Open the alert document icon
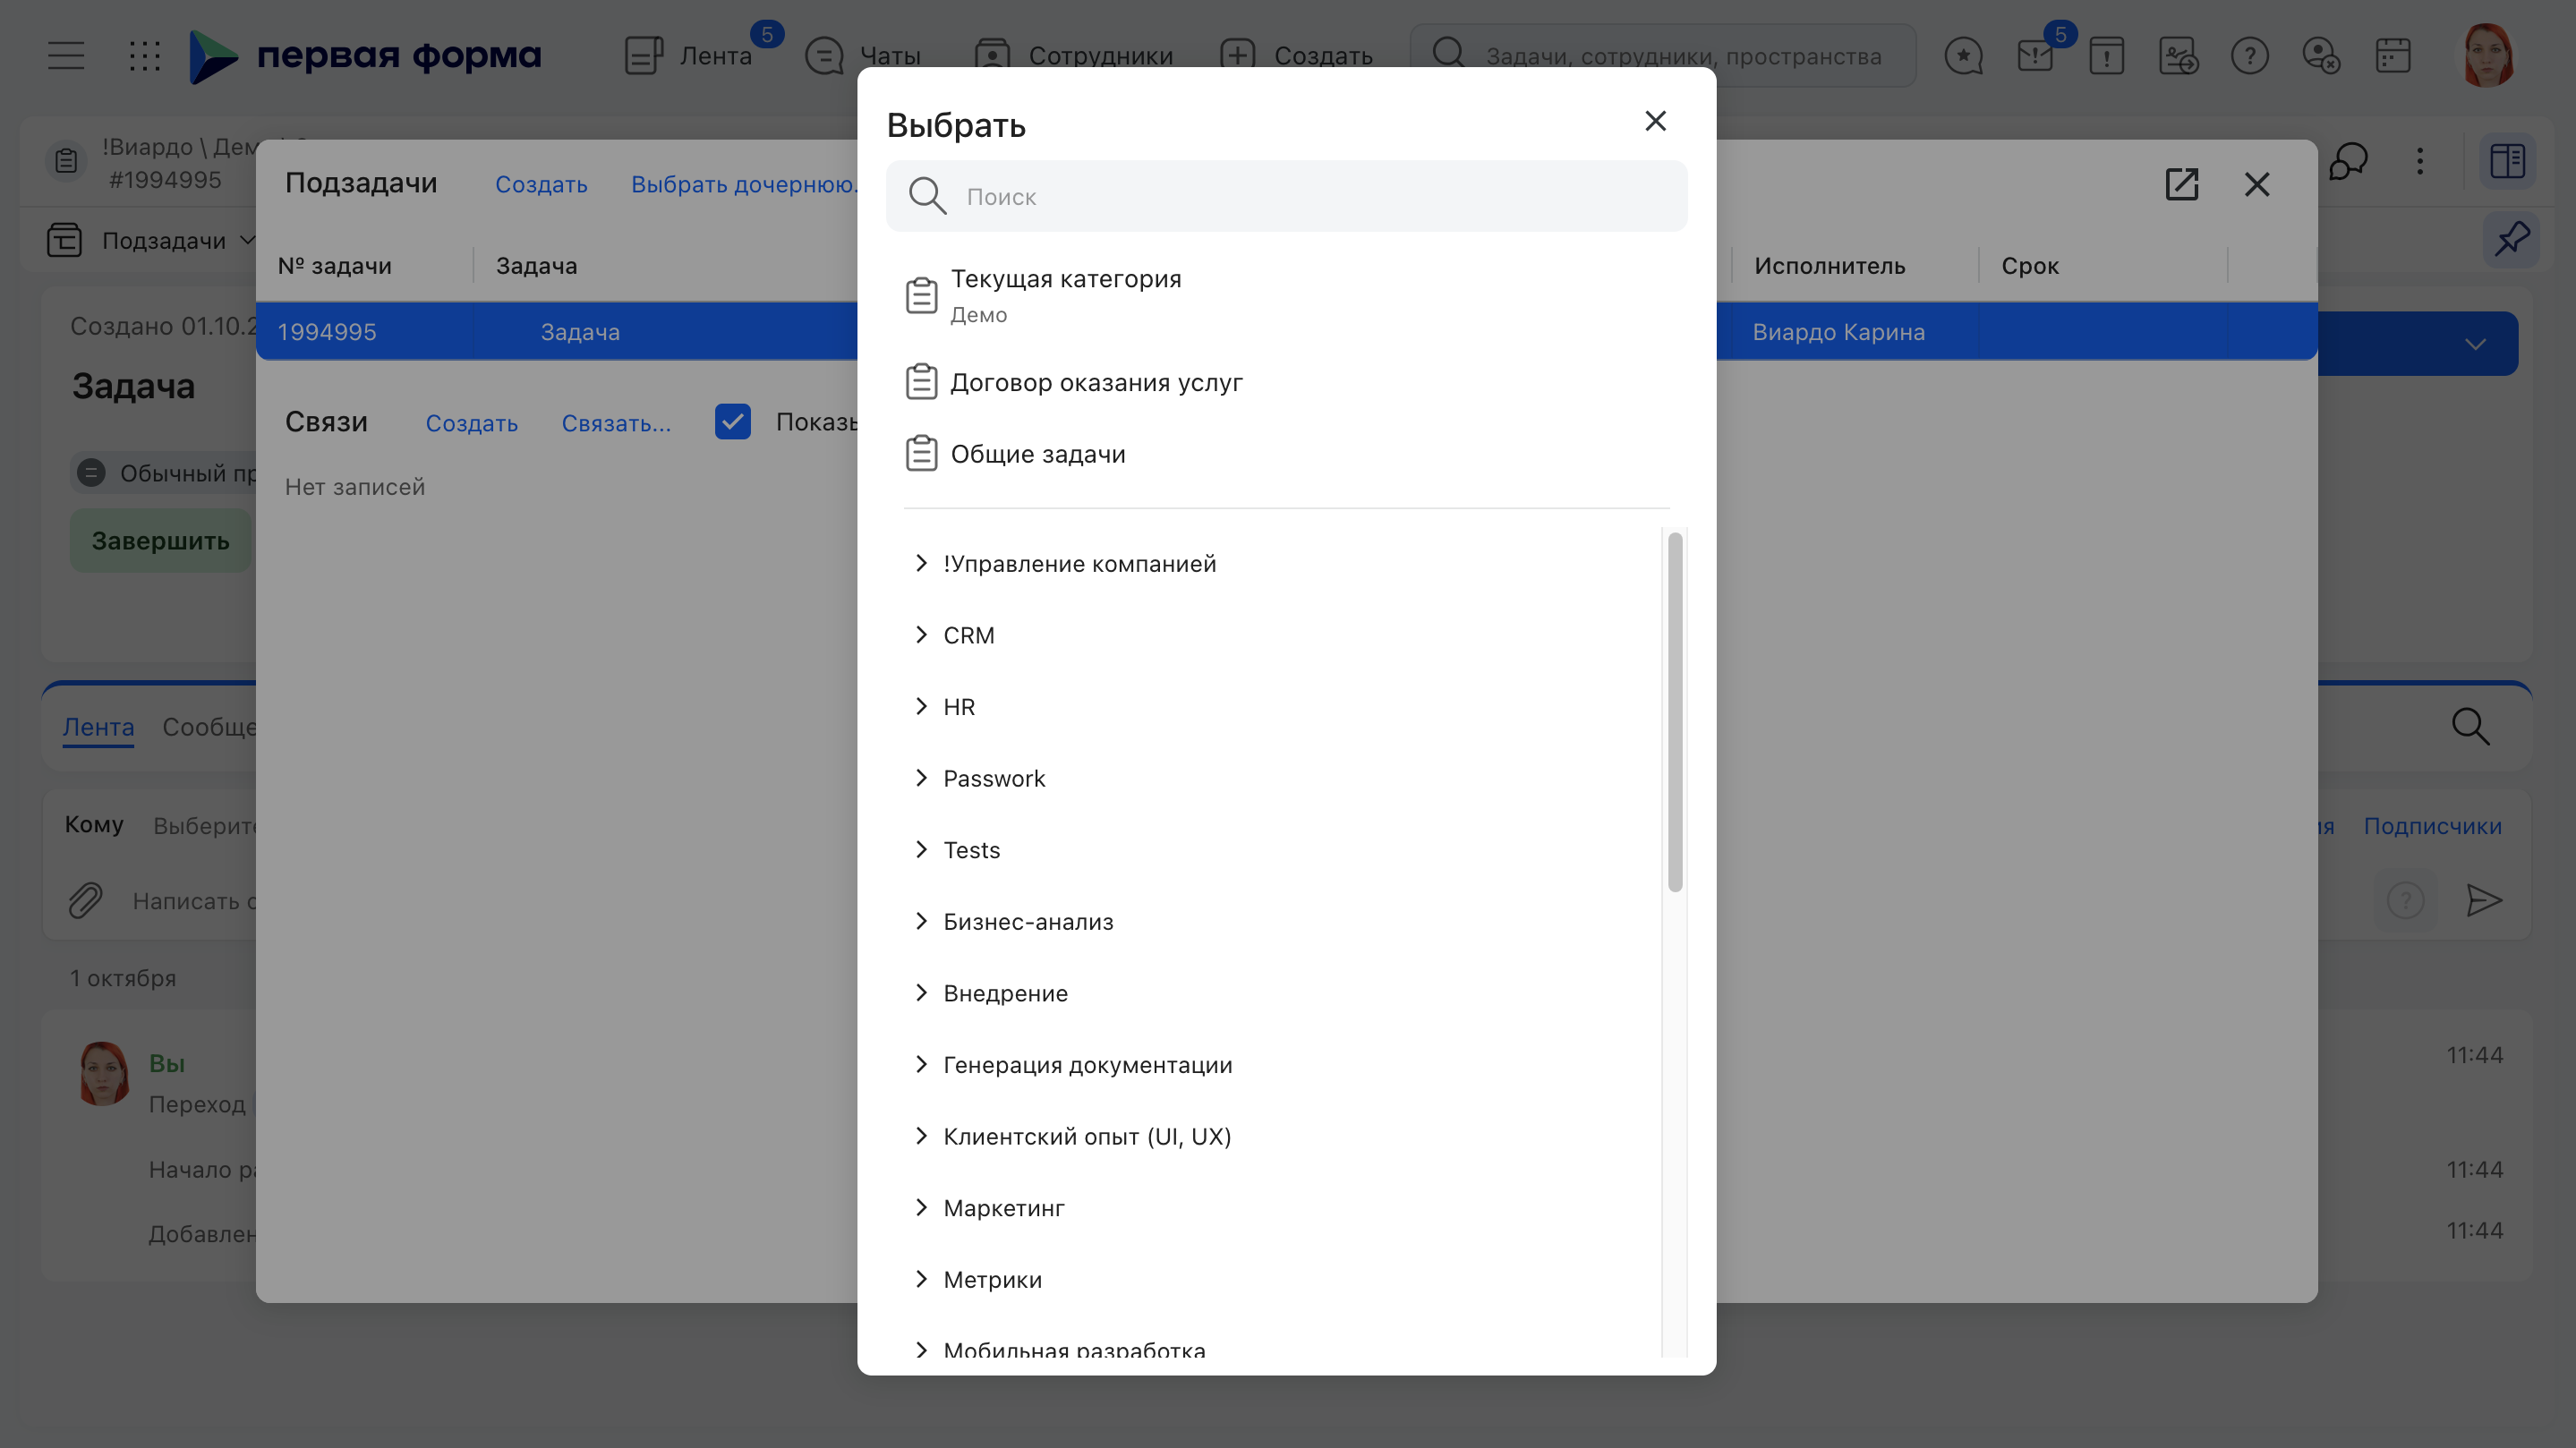Viewport: 2576px width, 1448px height. (2106, 56)
